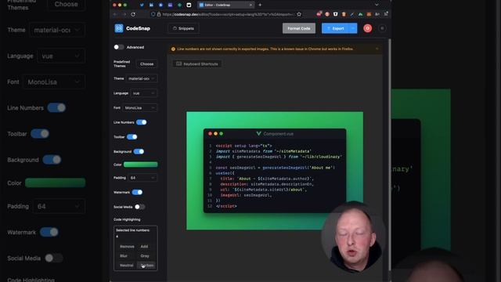Viewport: 501px width, 282px height.
Task: Open a new browser tab
Action: click(x=260, y=5)
